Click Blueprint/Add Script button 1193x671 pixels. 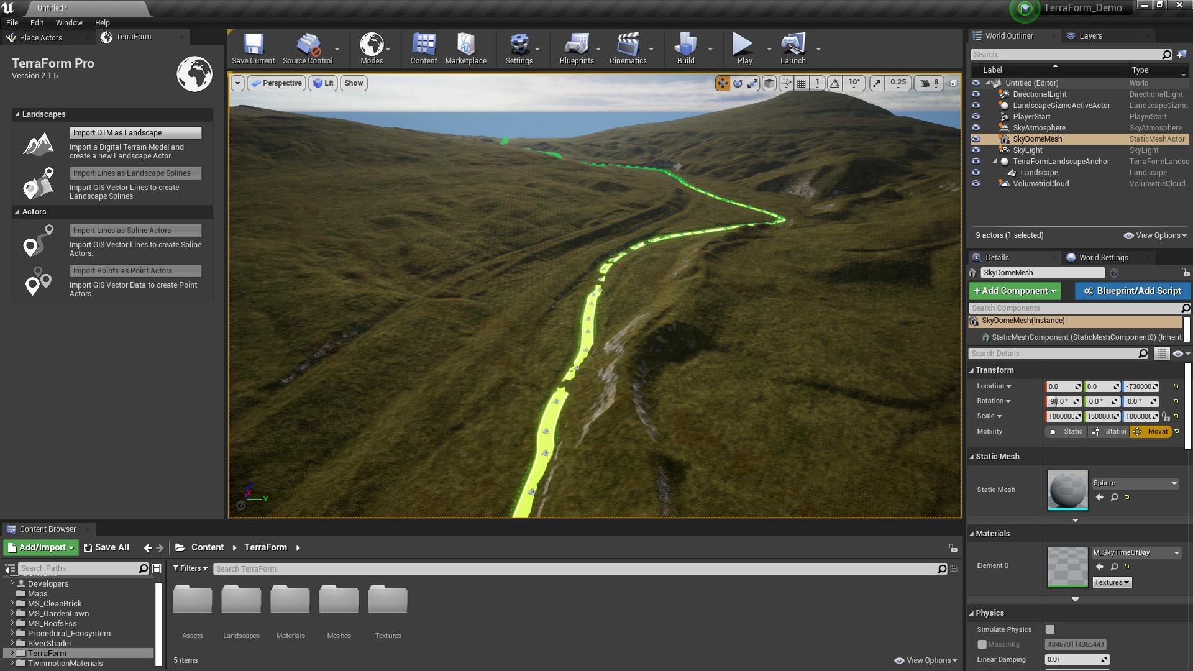[1132, 291]
